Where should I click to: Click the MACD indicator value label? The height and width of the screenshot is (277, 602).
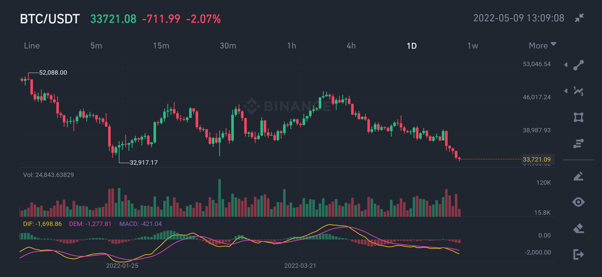coord(140,224)
